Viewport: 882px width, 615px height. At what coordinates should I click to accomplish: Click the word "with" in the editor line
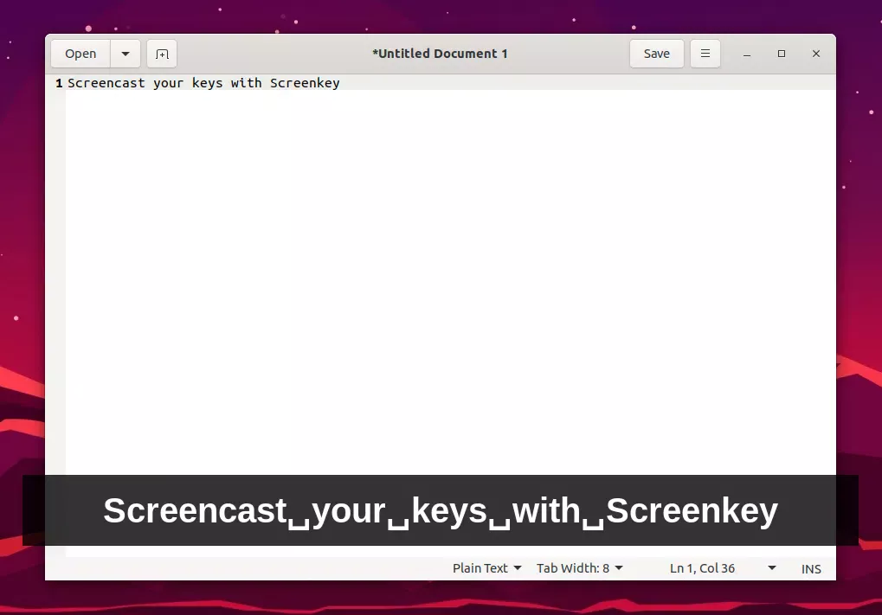click(246, 83)
